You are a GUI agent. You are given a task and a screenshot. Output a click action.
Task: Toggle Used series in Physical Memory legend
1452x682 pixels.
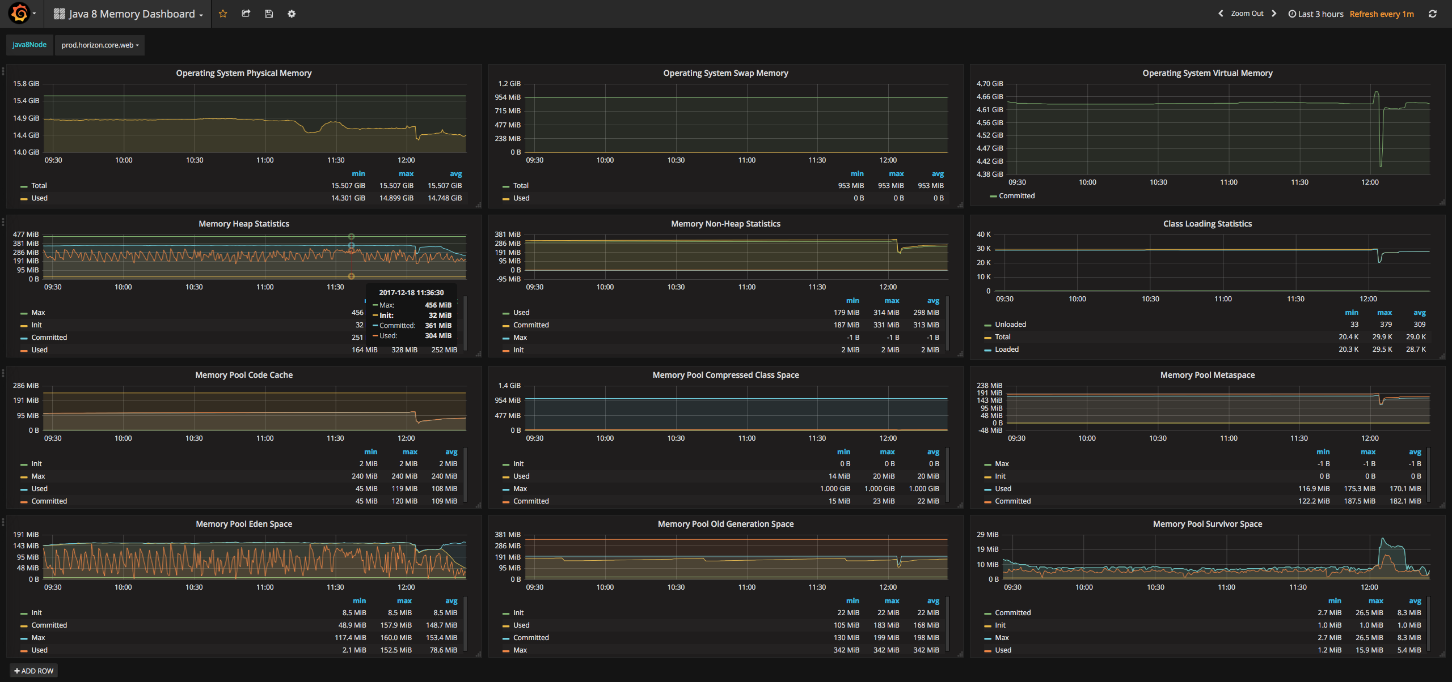(x=39, y=198)
